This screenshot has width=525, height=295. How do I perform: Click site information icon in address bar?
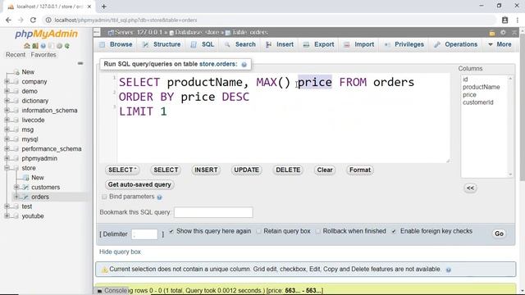48,20
